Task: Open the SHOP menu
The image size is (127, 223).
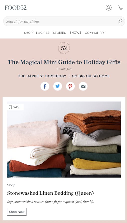Action: click(x=28, y=33)
